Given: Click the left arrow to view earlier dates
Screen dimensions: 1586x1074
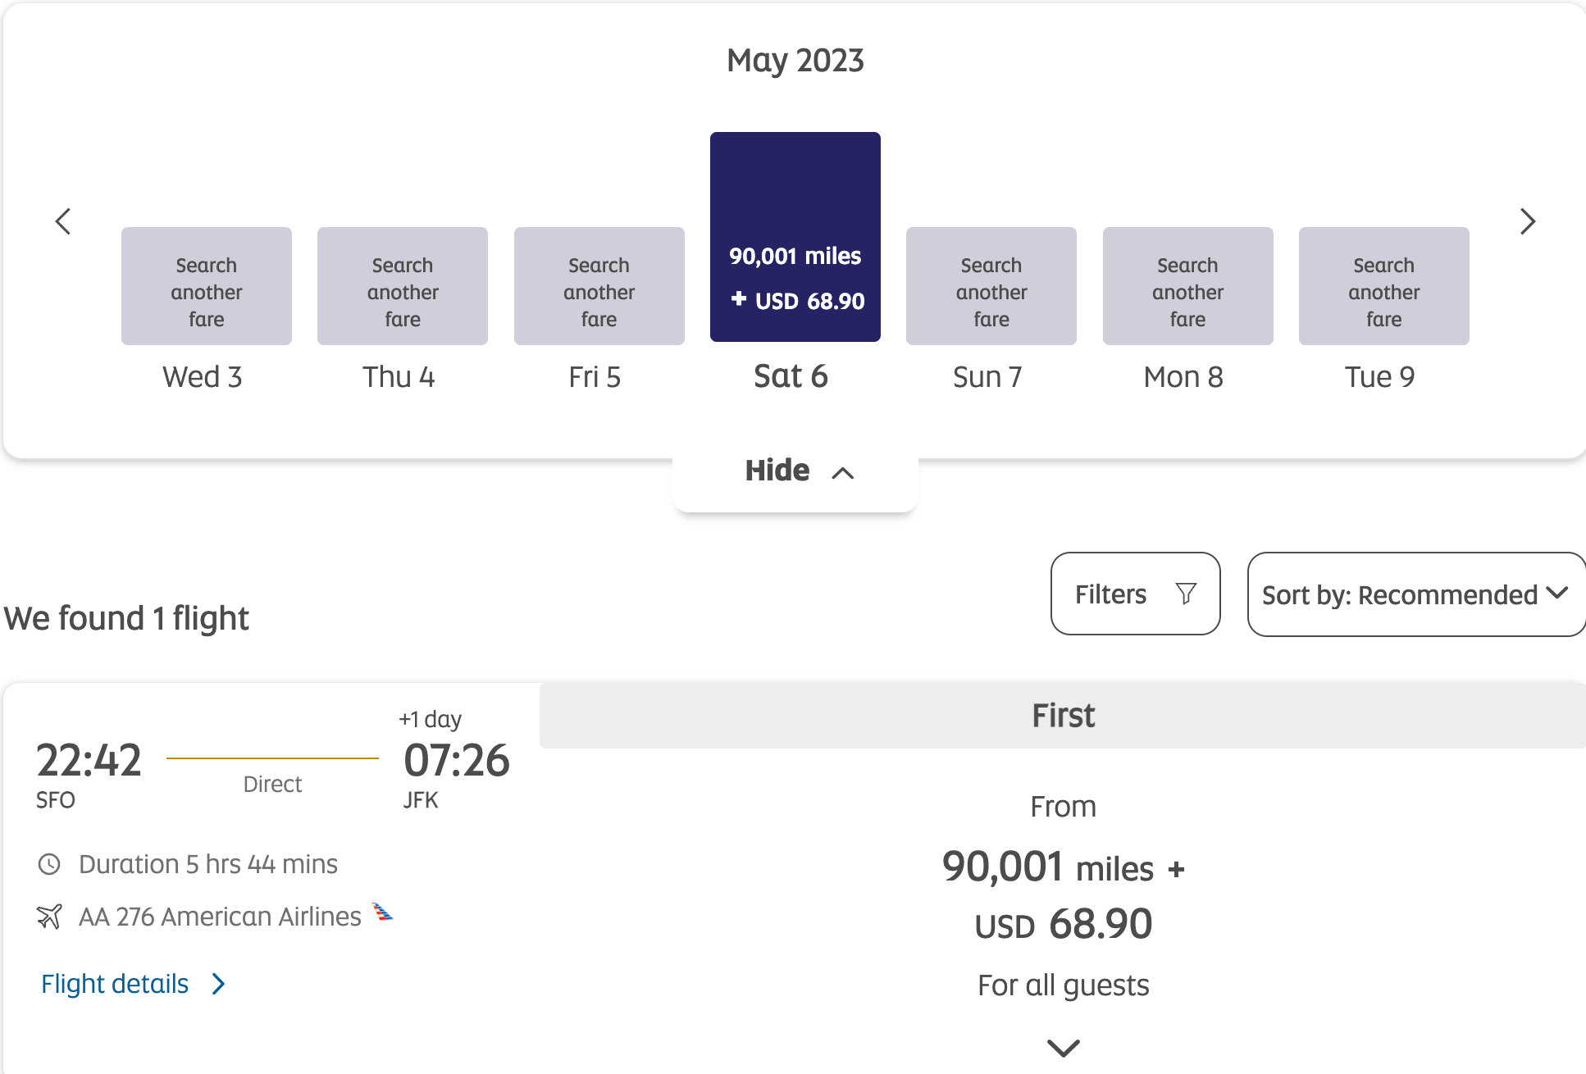Looking at the screenshot, I should click(64, 221).
